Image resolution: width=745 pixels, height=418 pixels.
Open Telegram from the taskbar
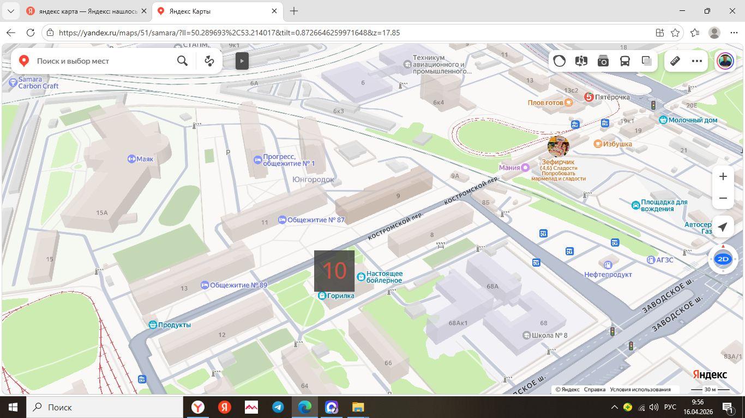pyautogui.click(x=278, y=407)
